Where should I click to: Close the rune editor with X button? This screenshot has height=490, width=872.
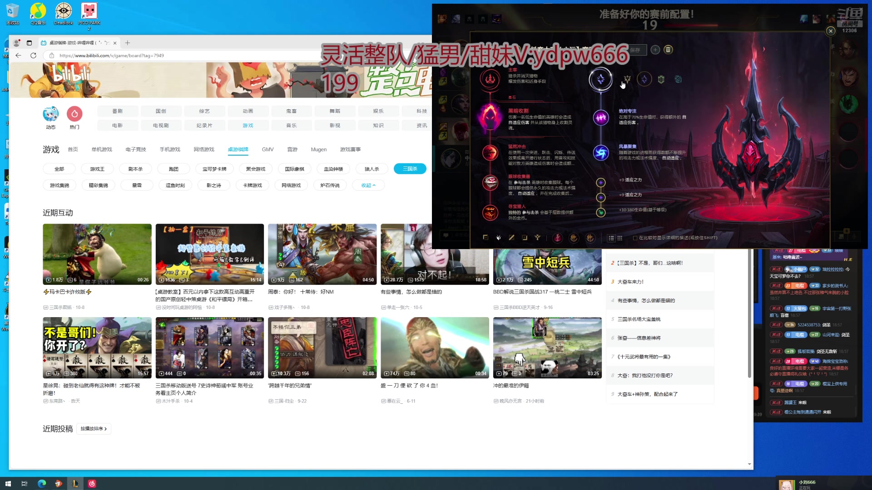(x=831, y=31)
